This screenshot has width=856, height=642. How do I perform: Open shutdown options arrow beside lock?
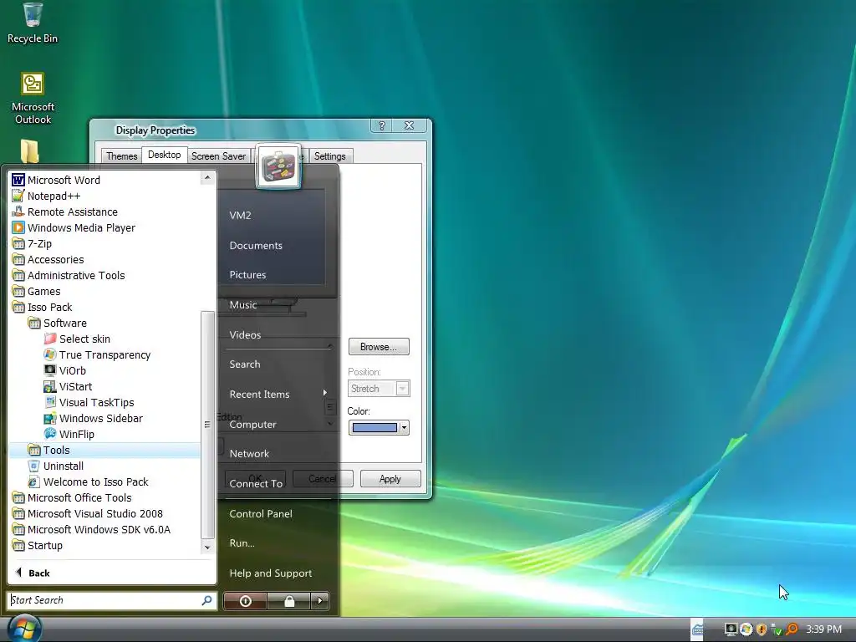click(320, 601)
